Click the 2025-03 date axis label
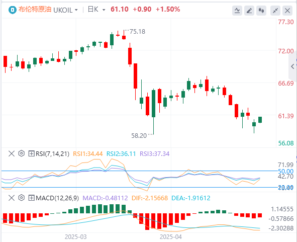297x242 pixels. click(76, 237)
